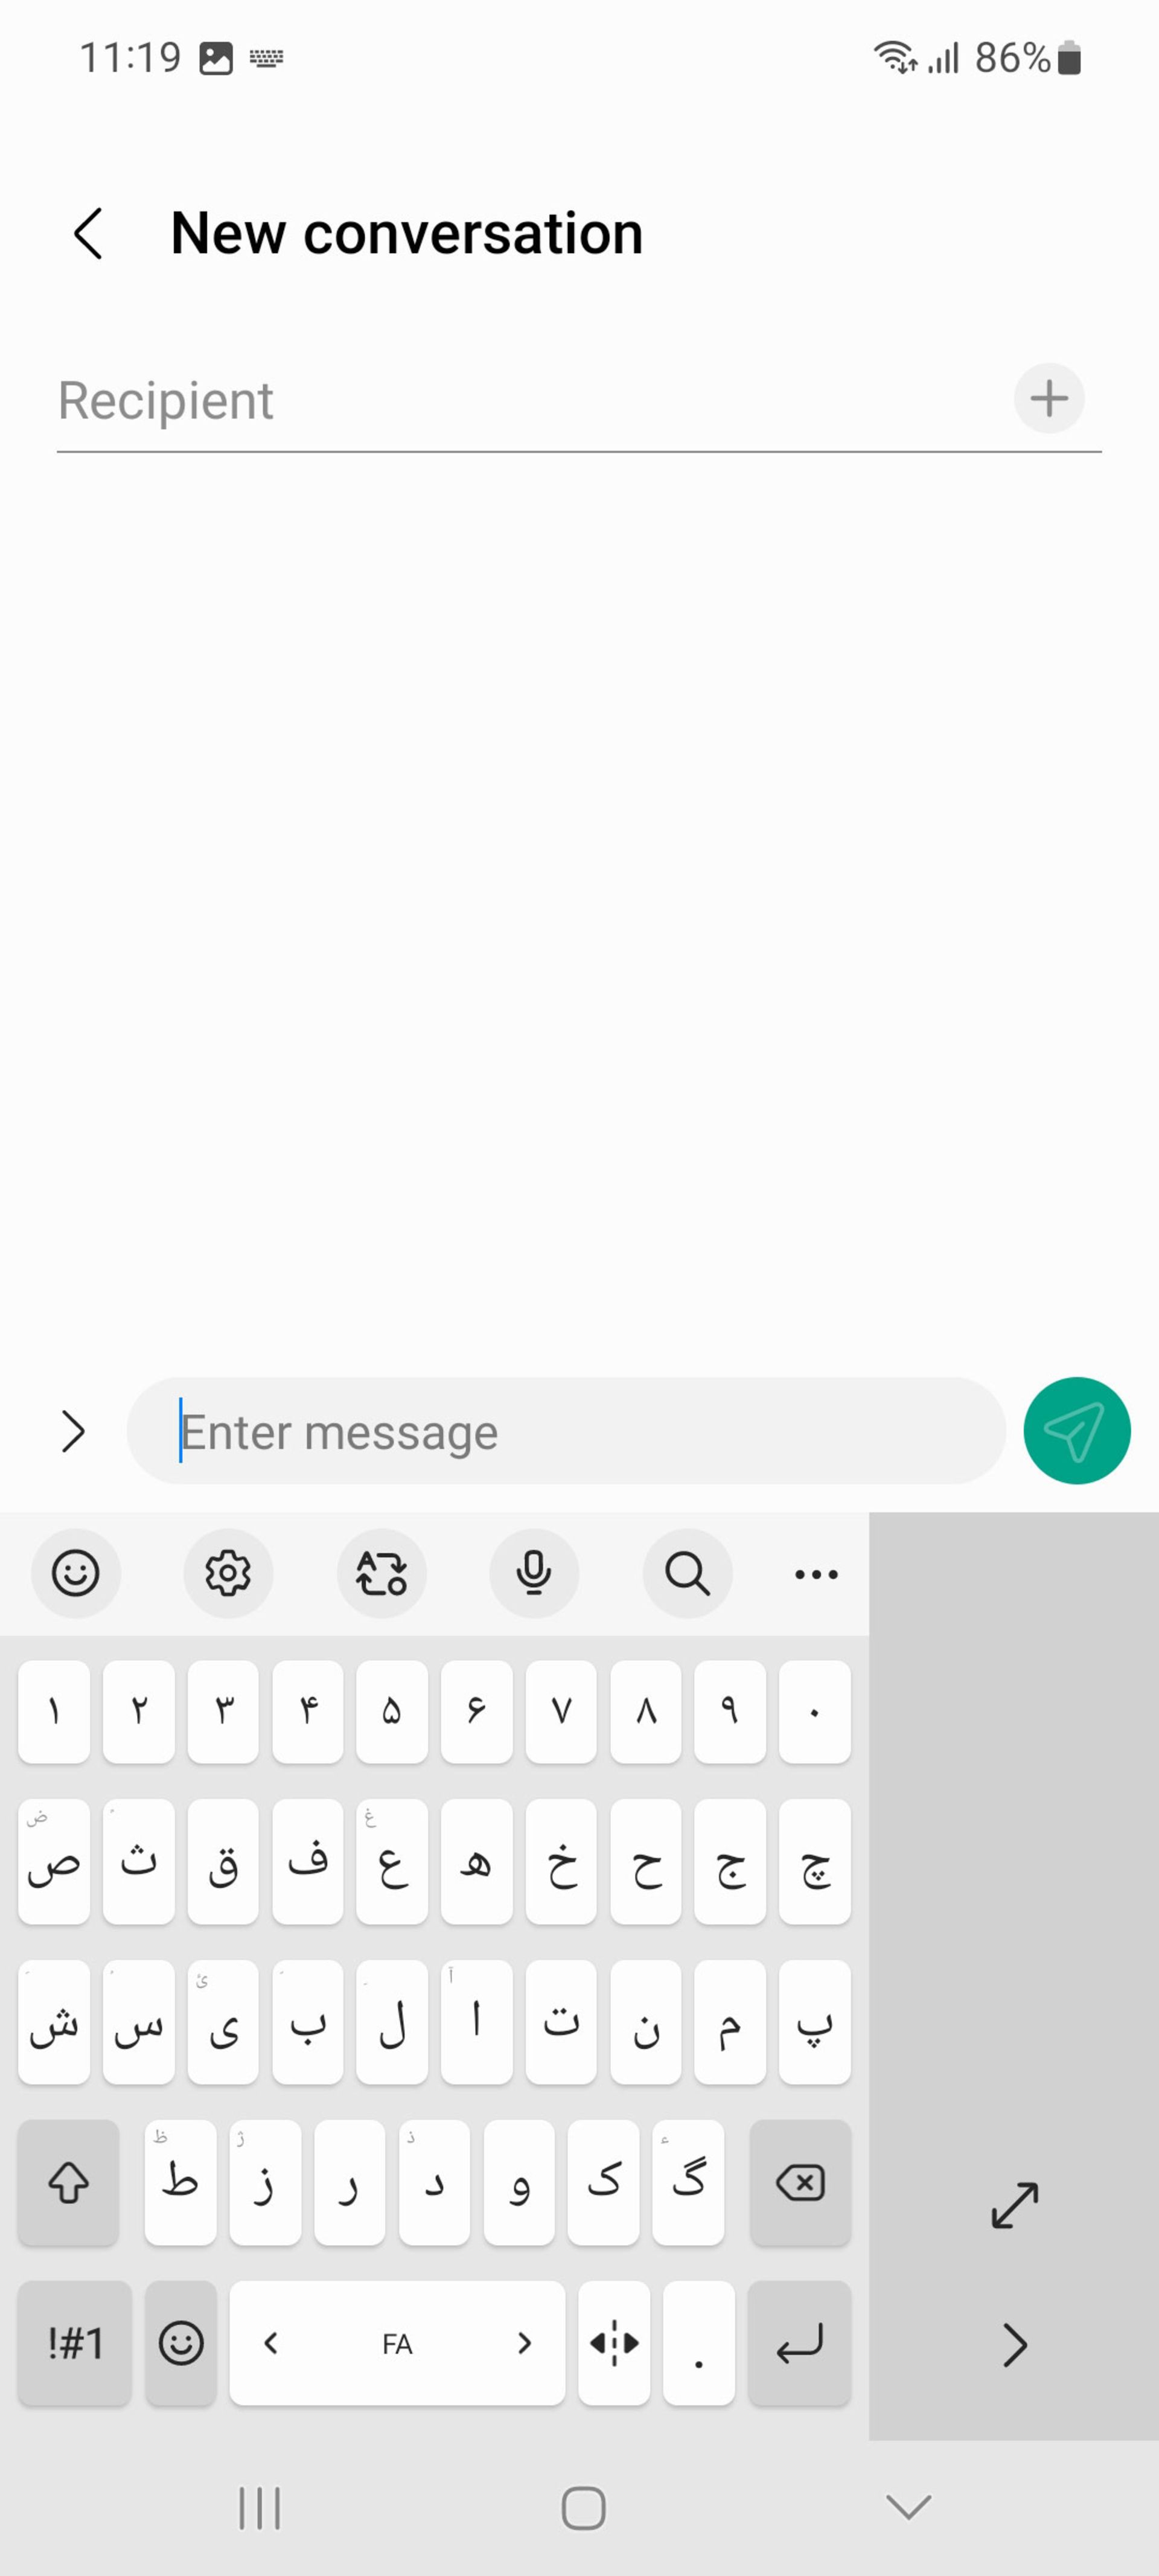The width and height of the screenshot is (1159, 2576).
Task: Expand conversation options with chevron right
Action: point(72,1431)
